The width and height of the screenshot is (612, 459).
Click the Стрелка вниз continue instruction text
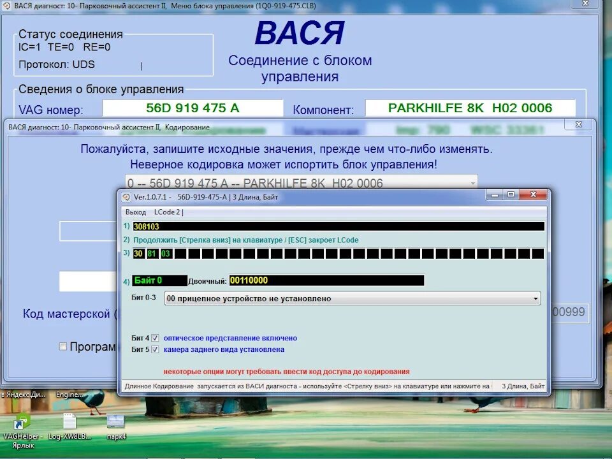pos(246,240)
